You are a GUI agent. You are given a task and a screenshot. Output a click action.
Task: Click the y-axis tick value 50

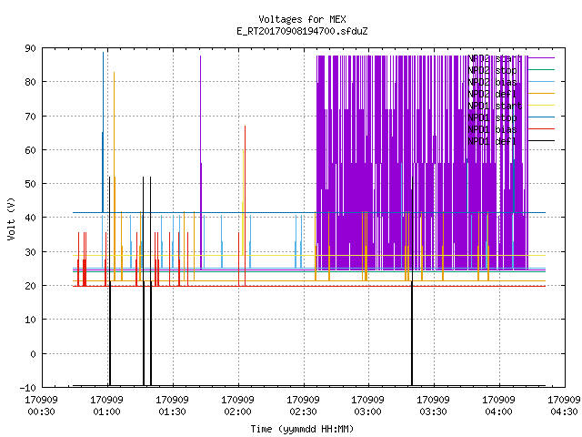tap(30, 184)
